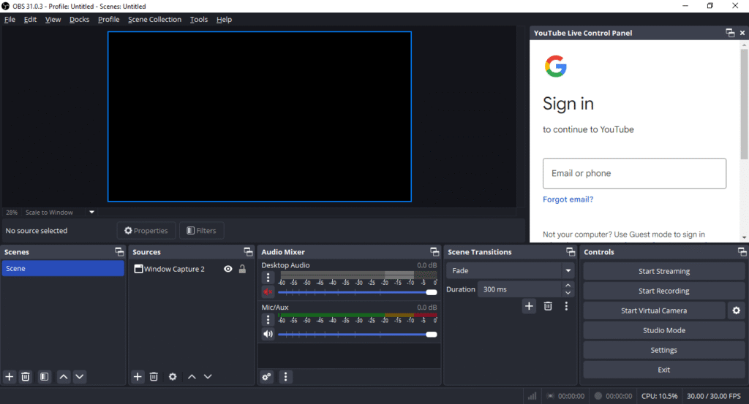Viewport: 749px width, 404px height.
Task: Open scene filters icon in Scenes panel
Action: pos(44,377)
